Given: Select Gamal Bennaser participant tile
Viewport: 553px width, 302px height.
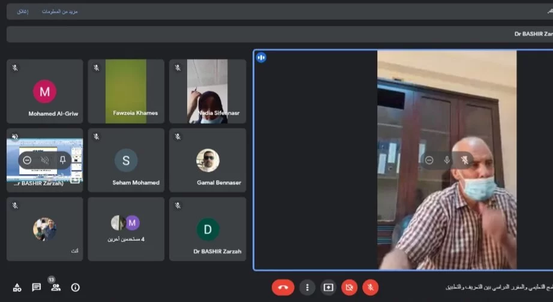Looking at the screenshot, I should (208, 160).
